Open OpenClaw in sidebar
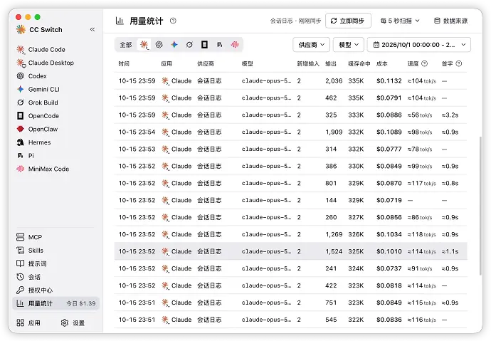The image size is (491, 341). [x=37, y=129]
